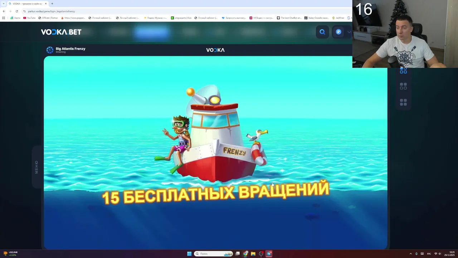Viewport: 458px width, 258px height.
Task: Open the Affiliate Partner bookmark
Action: 48,18
